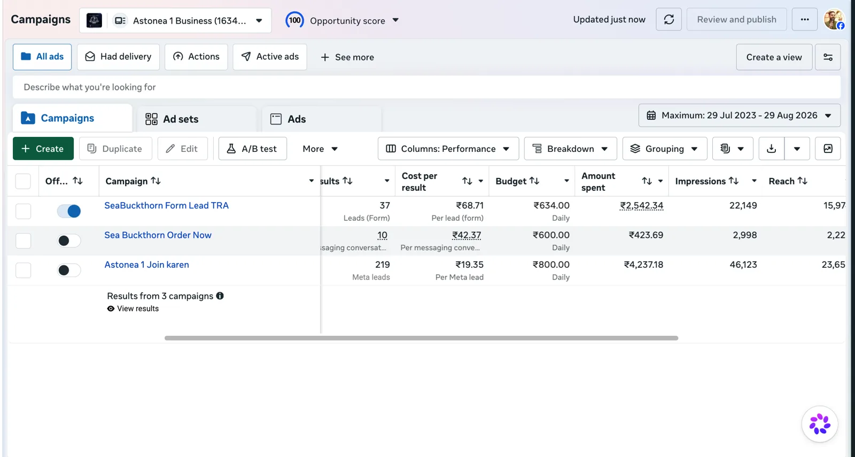Viewport: 855px width, 457px height.
Task: Click Create a view button
Action: [774, 57]
